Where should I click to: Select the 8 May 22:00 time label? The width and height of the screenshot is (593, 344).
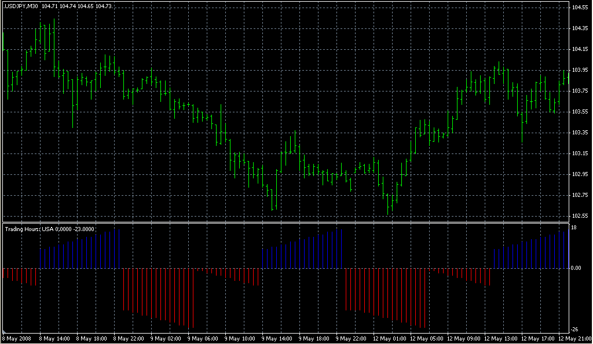[129, 339]
